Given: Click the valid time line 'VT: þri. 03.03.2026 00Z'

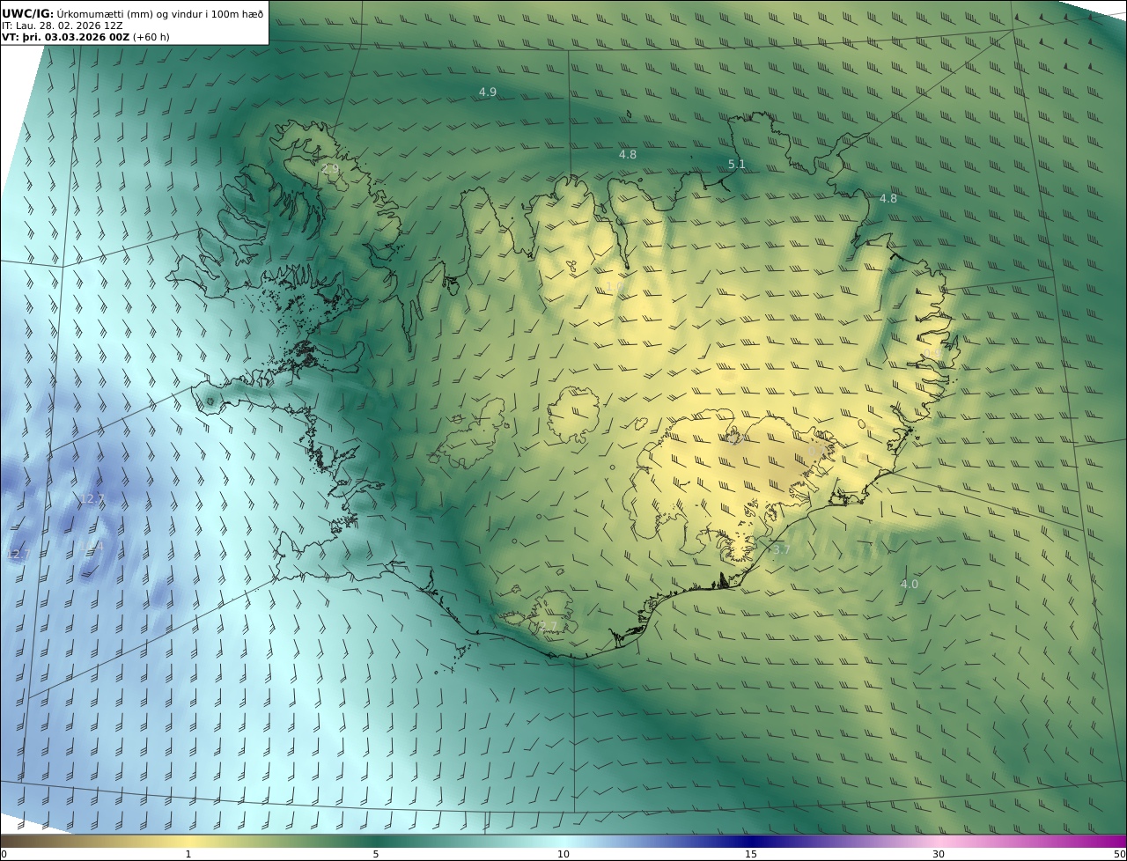Looking at the screenshot, I should [x=66, y=37].
